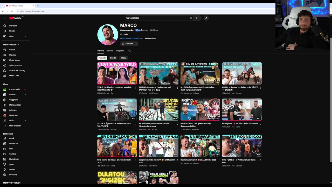Select the Beliebt filter chip
The width and height of the screenshot is (332, 187).
113,58
